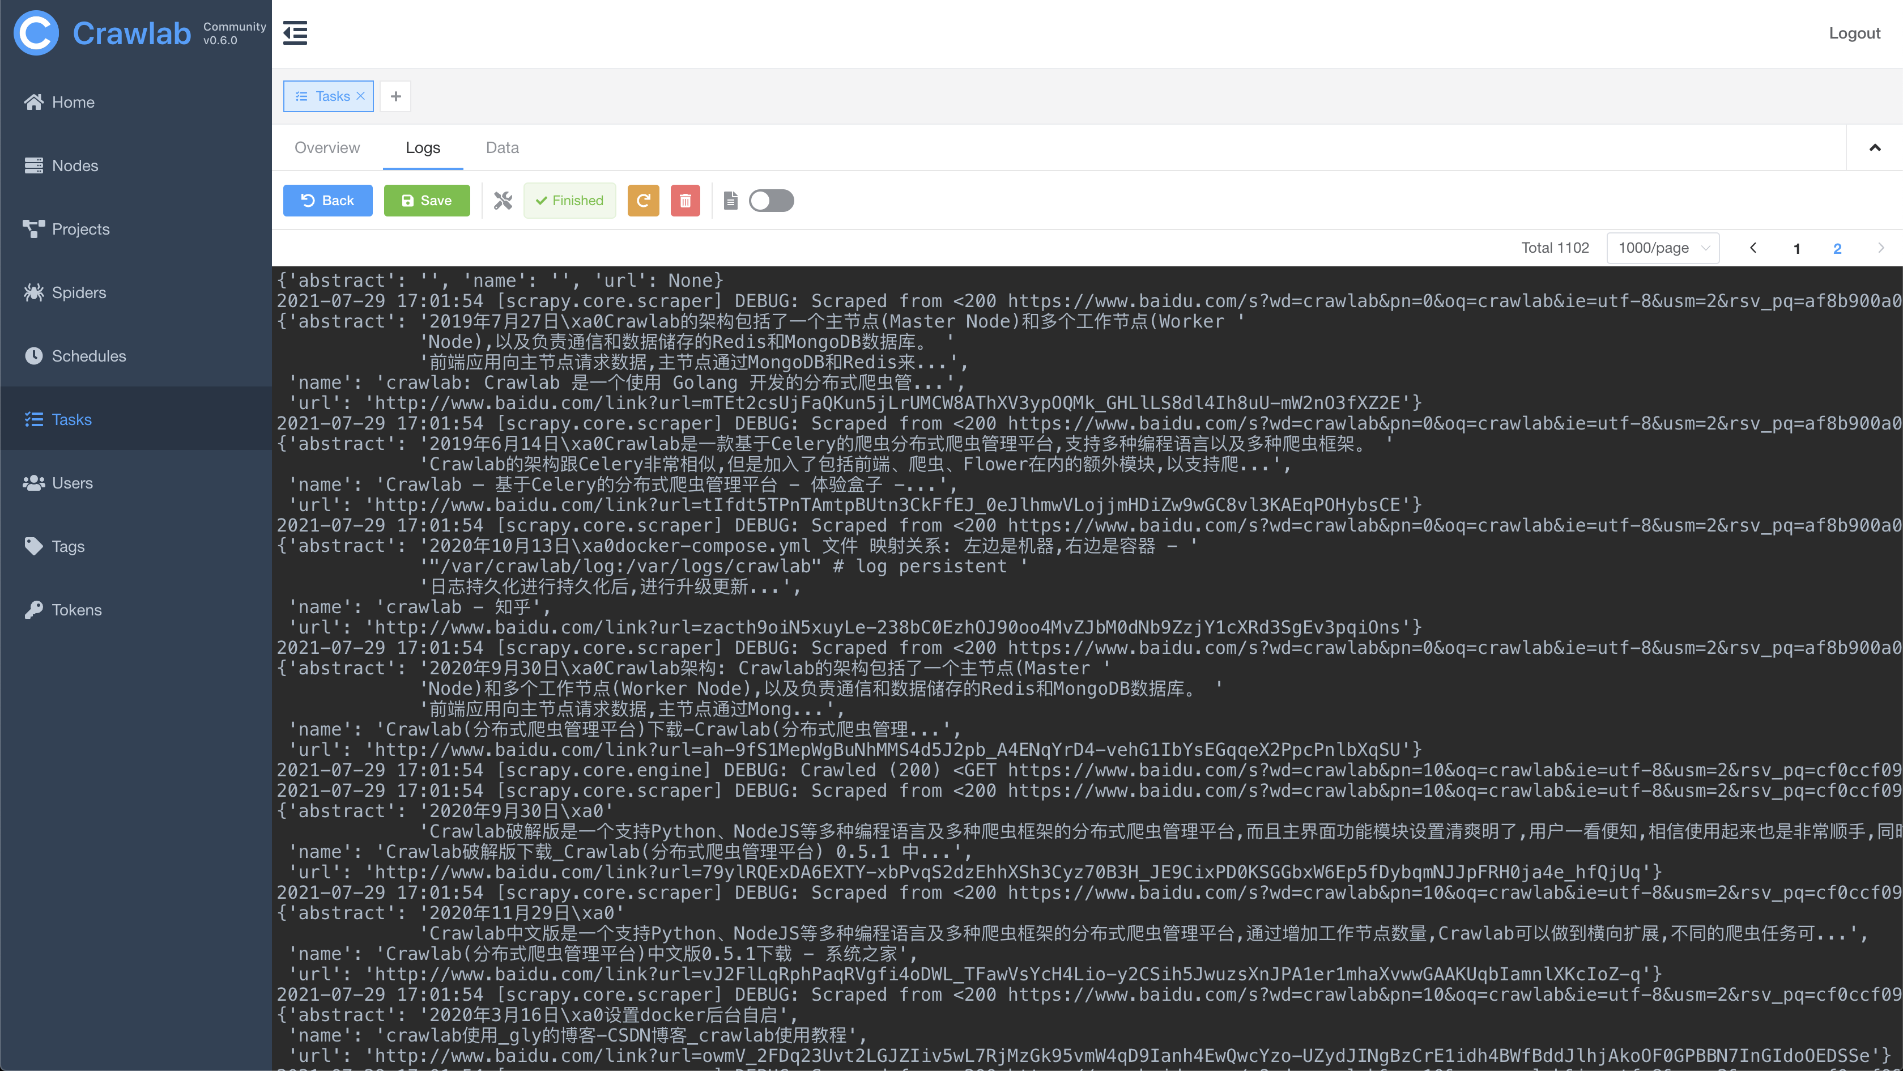Screen dimensions: 1903x1071
Task: Switch to the Overview tab
Action: pos(326,148)
